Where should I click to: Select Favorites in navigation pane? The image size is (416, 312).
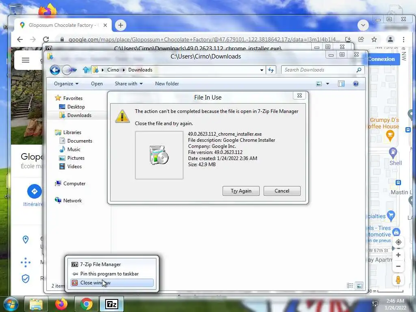tap(73, 98)
